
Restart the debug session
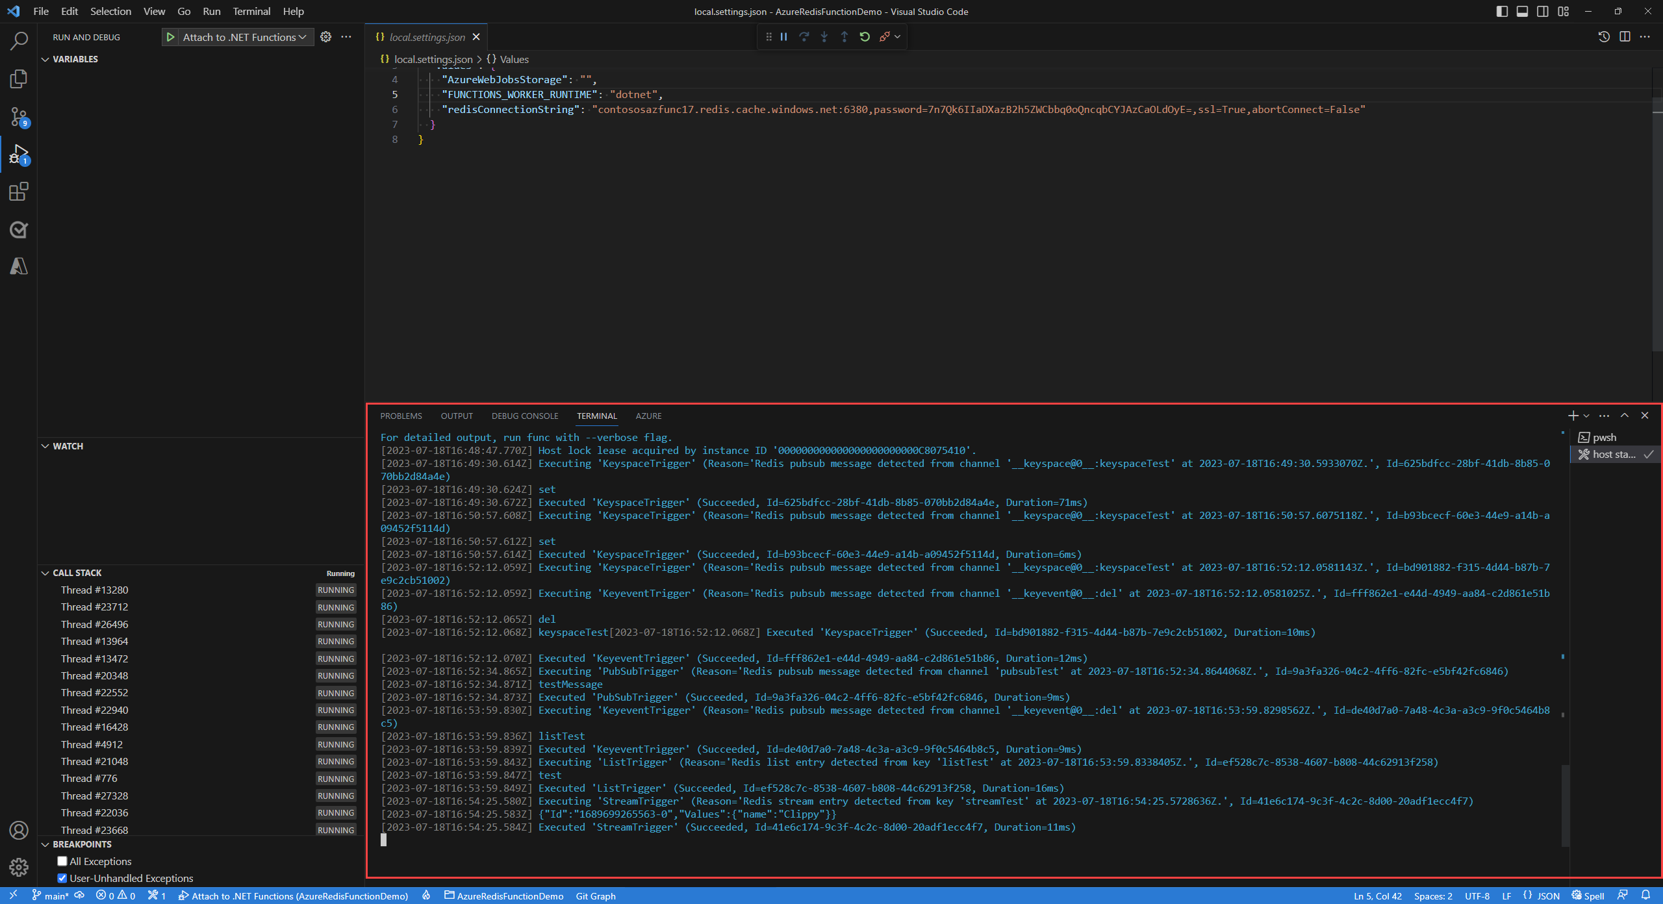click(x=865, y=37)
